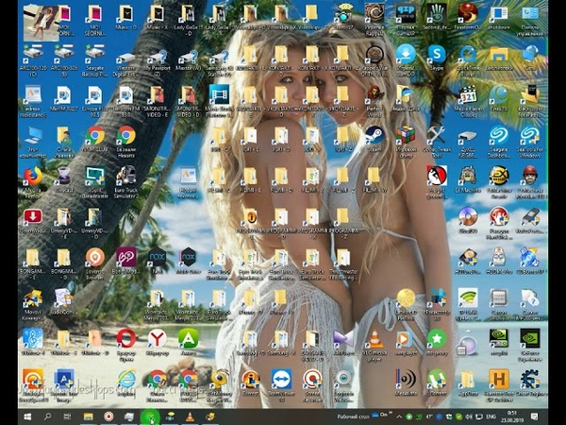Open the Yandex browser desktop shortcut
Screen dimensions: 566x425
pos(157,337)
